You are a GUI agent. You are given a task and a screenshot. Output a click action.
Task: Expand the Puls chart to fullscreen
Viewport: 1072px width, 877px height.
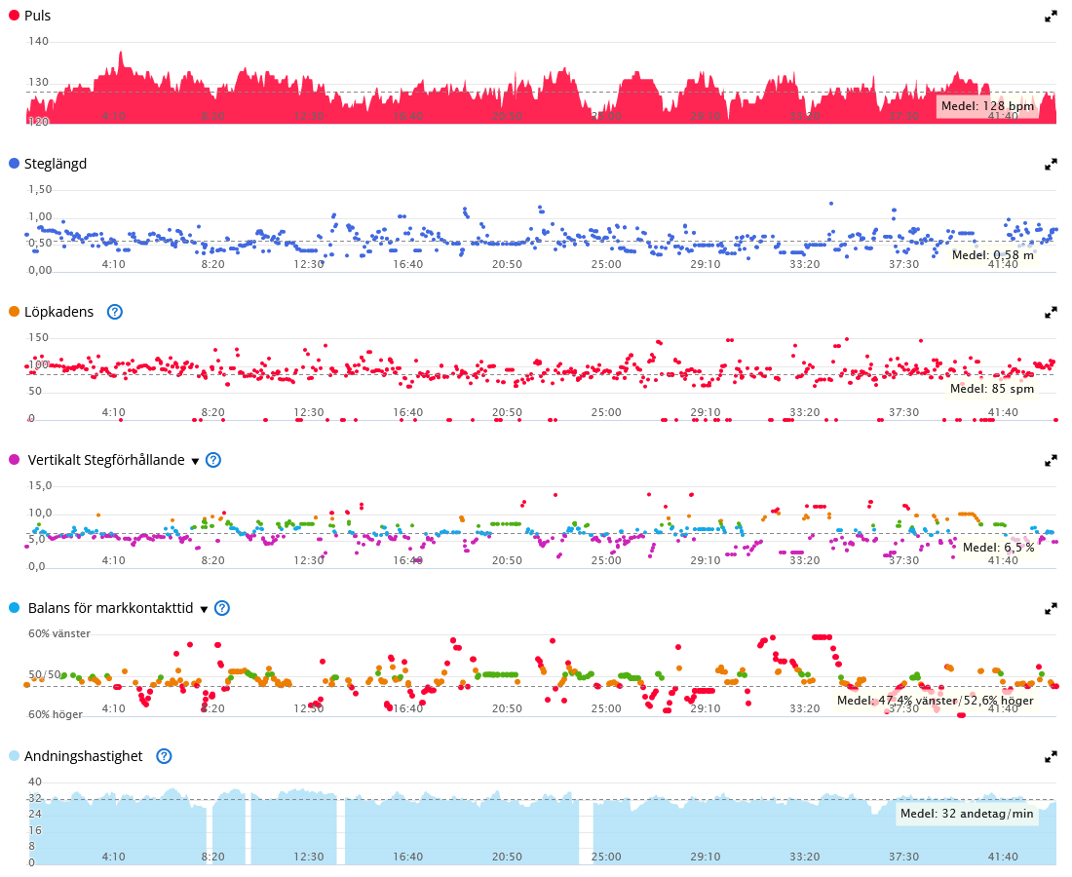click(x=1051, y=17)
